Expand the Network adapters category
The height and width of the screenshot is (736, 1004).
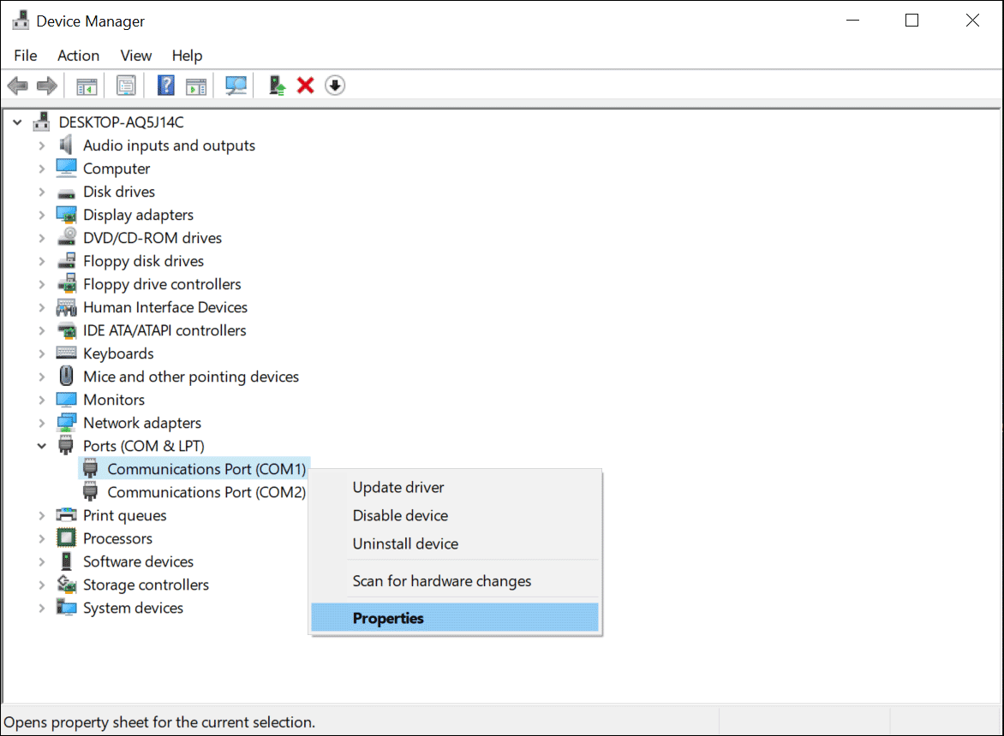(x=40, y=422)
